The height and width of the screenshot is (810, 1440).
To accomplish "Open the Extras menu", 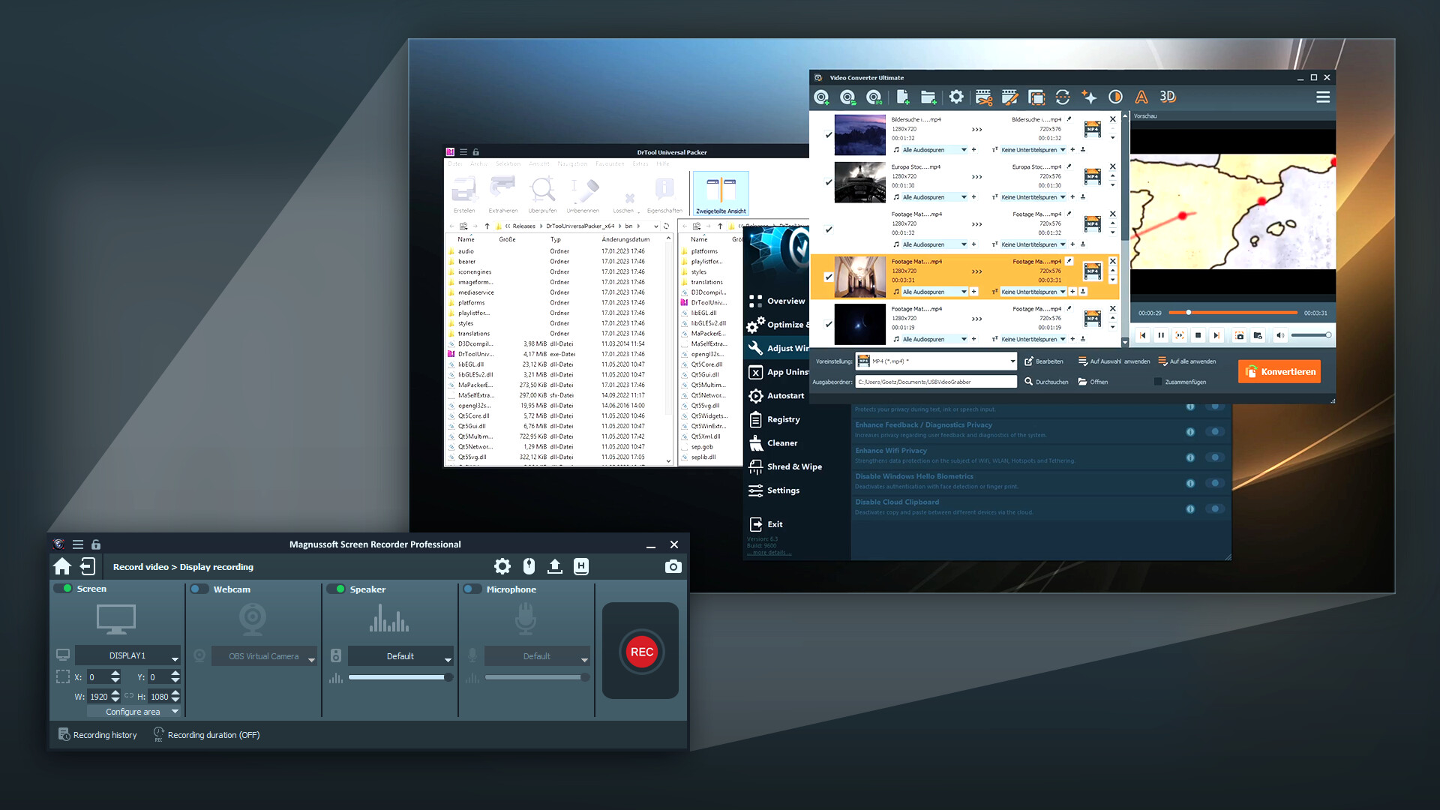I will tap(642, 163).
